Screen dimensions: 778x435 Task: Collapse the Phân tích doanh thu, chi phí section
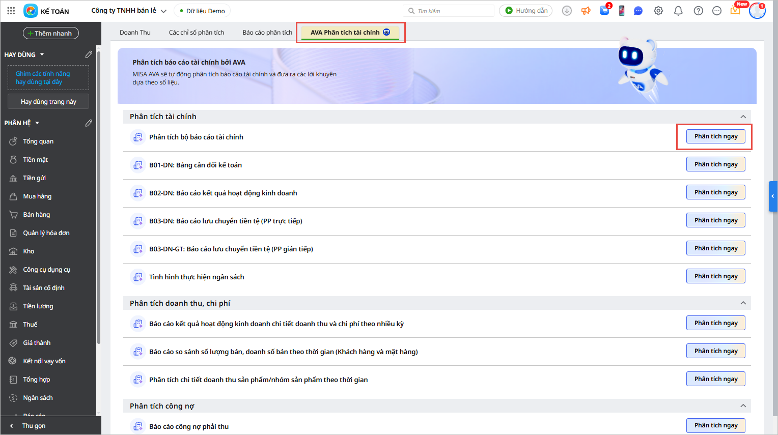(743, 303)
